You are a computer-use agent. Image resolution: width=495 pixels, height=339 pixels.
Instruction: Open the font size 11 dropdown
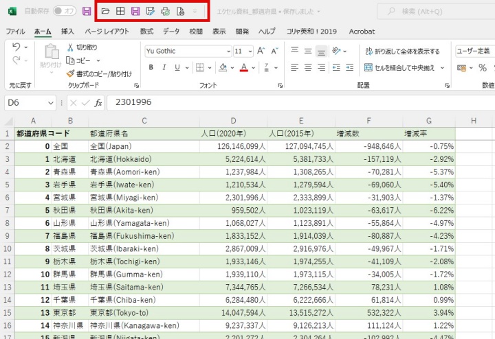coord(250,51)
